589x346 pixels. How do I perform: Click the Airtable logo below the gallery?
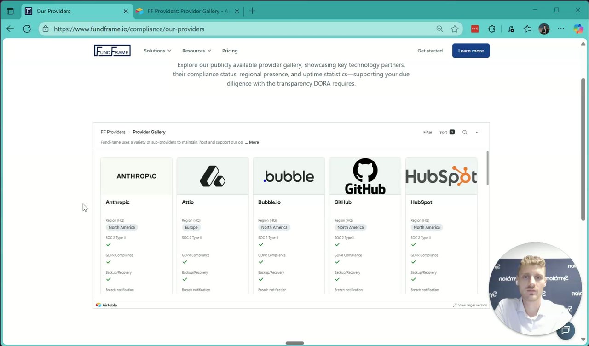106,305
